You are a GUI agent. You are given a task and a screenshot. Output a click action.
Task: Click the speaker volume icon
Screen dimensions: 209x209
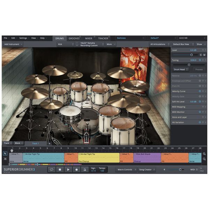(164, 170)
